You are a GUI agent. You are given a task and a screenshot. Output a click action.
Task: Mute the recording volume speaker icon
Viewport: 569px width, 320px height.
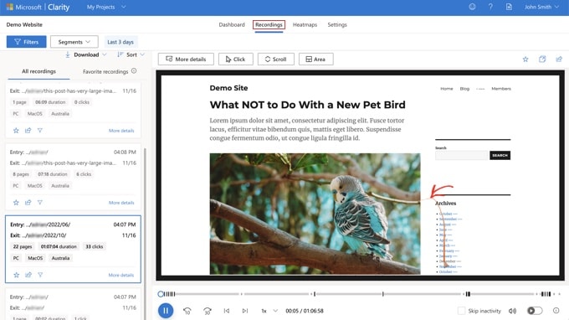512,311
